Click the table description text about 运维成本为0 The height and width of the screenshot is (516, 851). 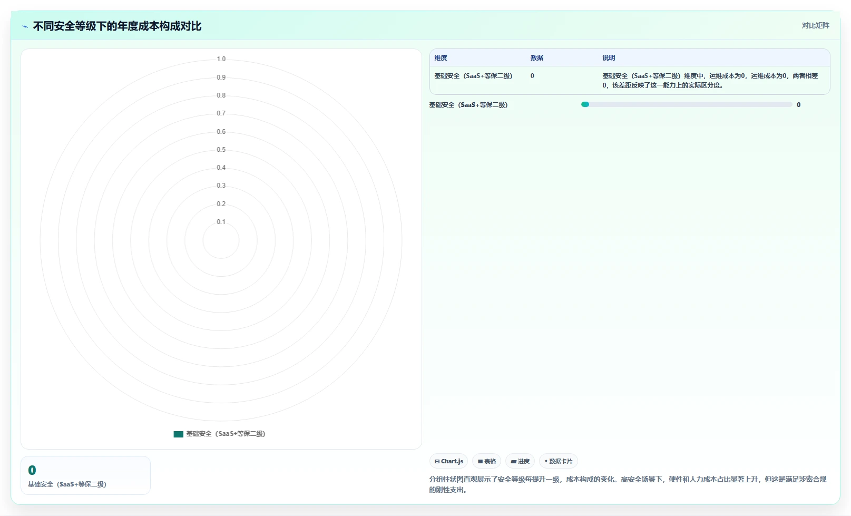click(x=710, y=80)
